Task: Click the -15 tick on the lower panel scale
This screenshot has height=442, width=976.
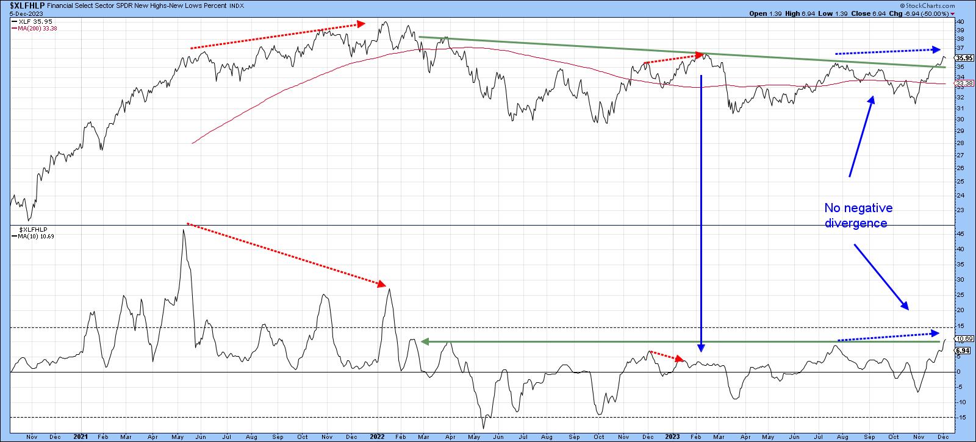Action: click(x=961, y=418)
